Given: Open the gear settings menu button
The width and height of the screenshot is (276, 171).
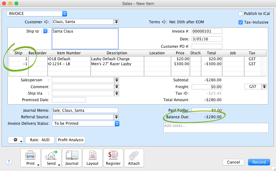Looking at the screenshot, I should [16, 140].
